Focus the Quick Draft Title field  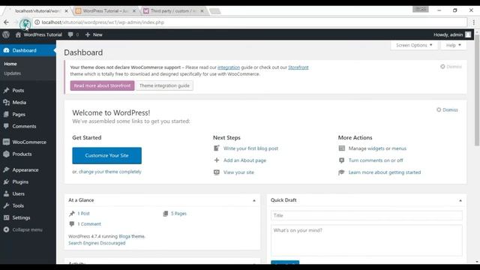367,215
